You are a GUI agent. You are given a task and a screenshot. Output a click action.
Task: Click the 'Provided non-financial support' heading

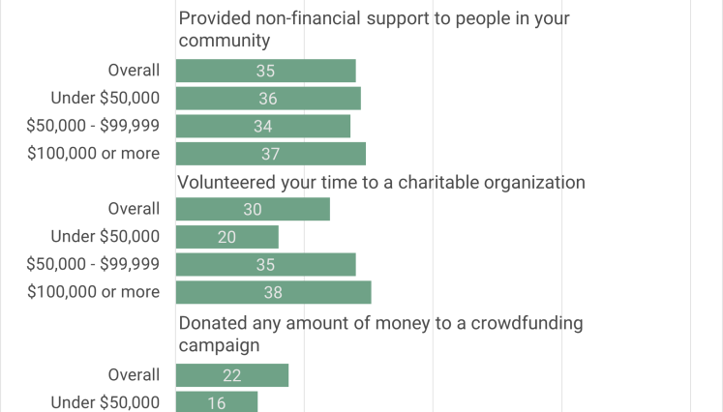pyautogui.click(x=374, y=29)
